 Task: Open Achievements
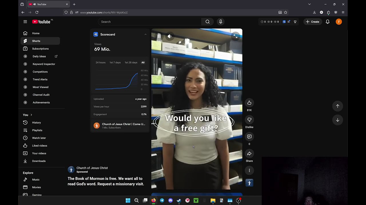pos(40,102)
